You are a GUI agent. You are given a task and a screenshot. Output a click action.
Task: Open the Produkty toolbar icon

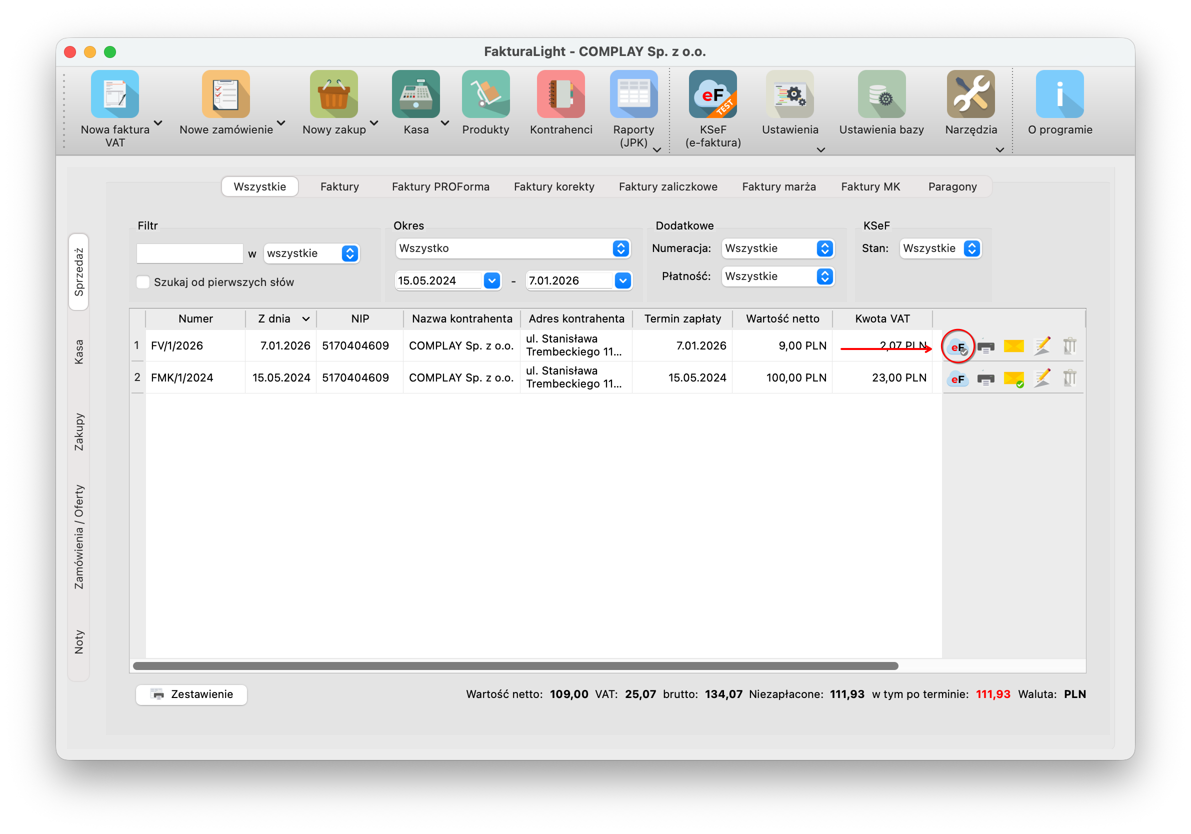tap(485, 94)
